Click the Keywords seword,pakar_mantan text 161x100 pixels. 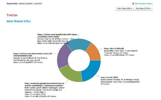click(x=24, y=4)
